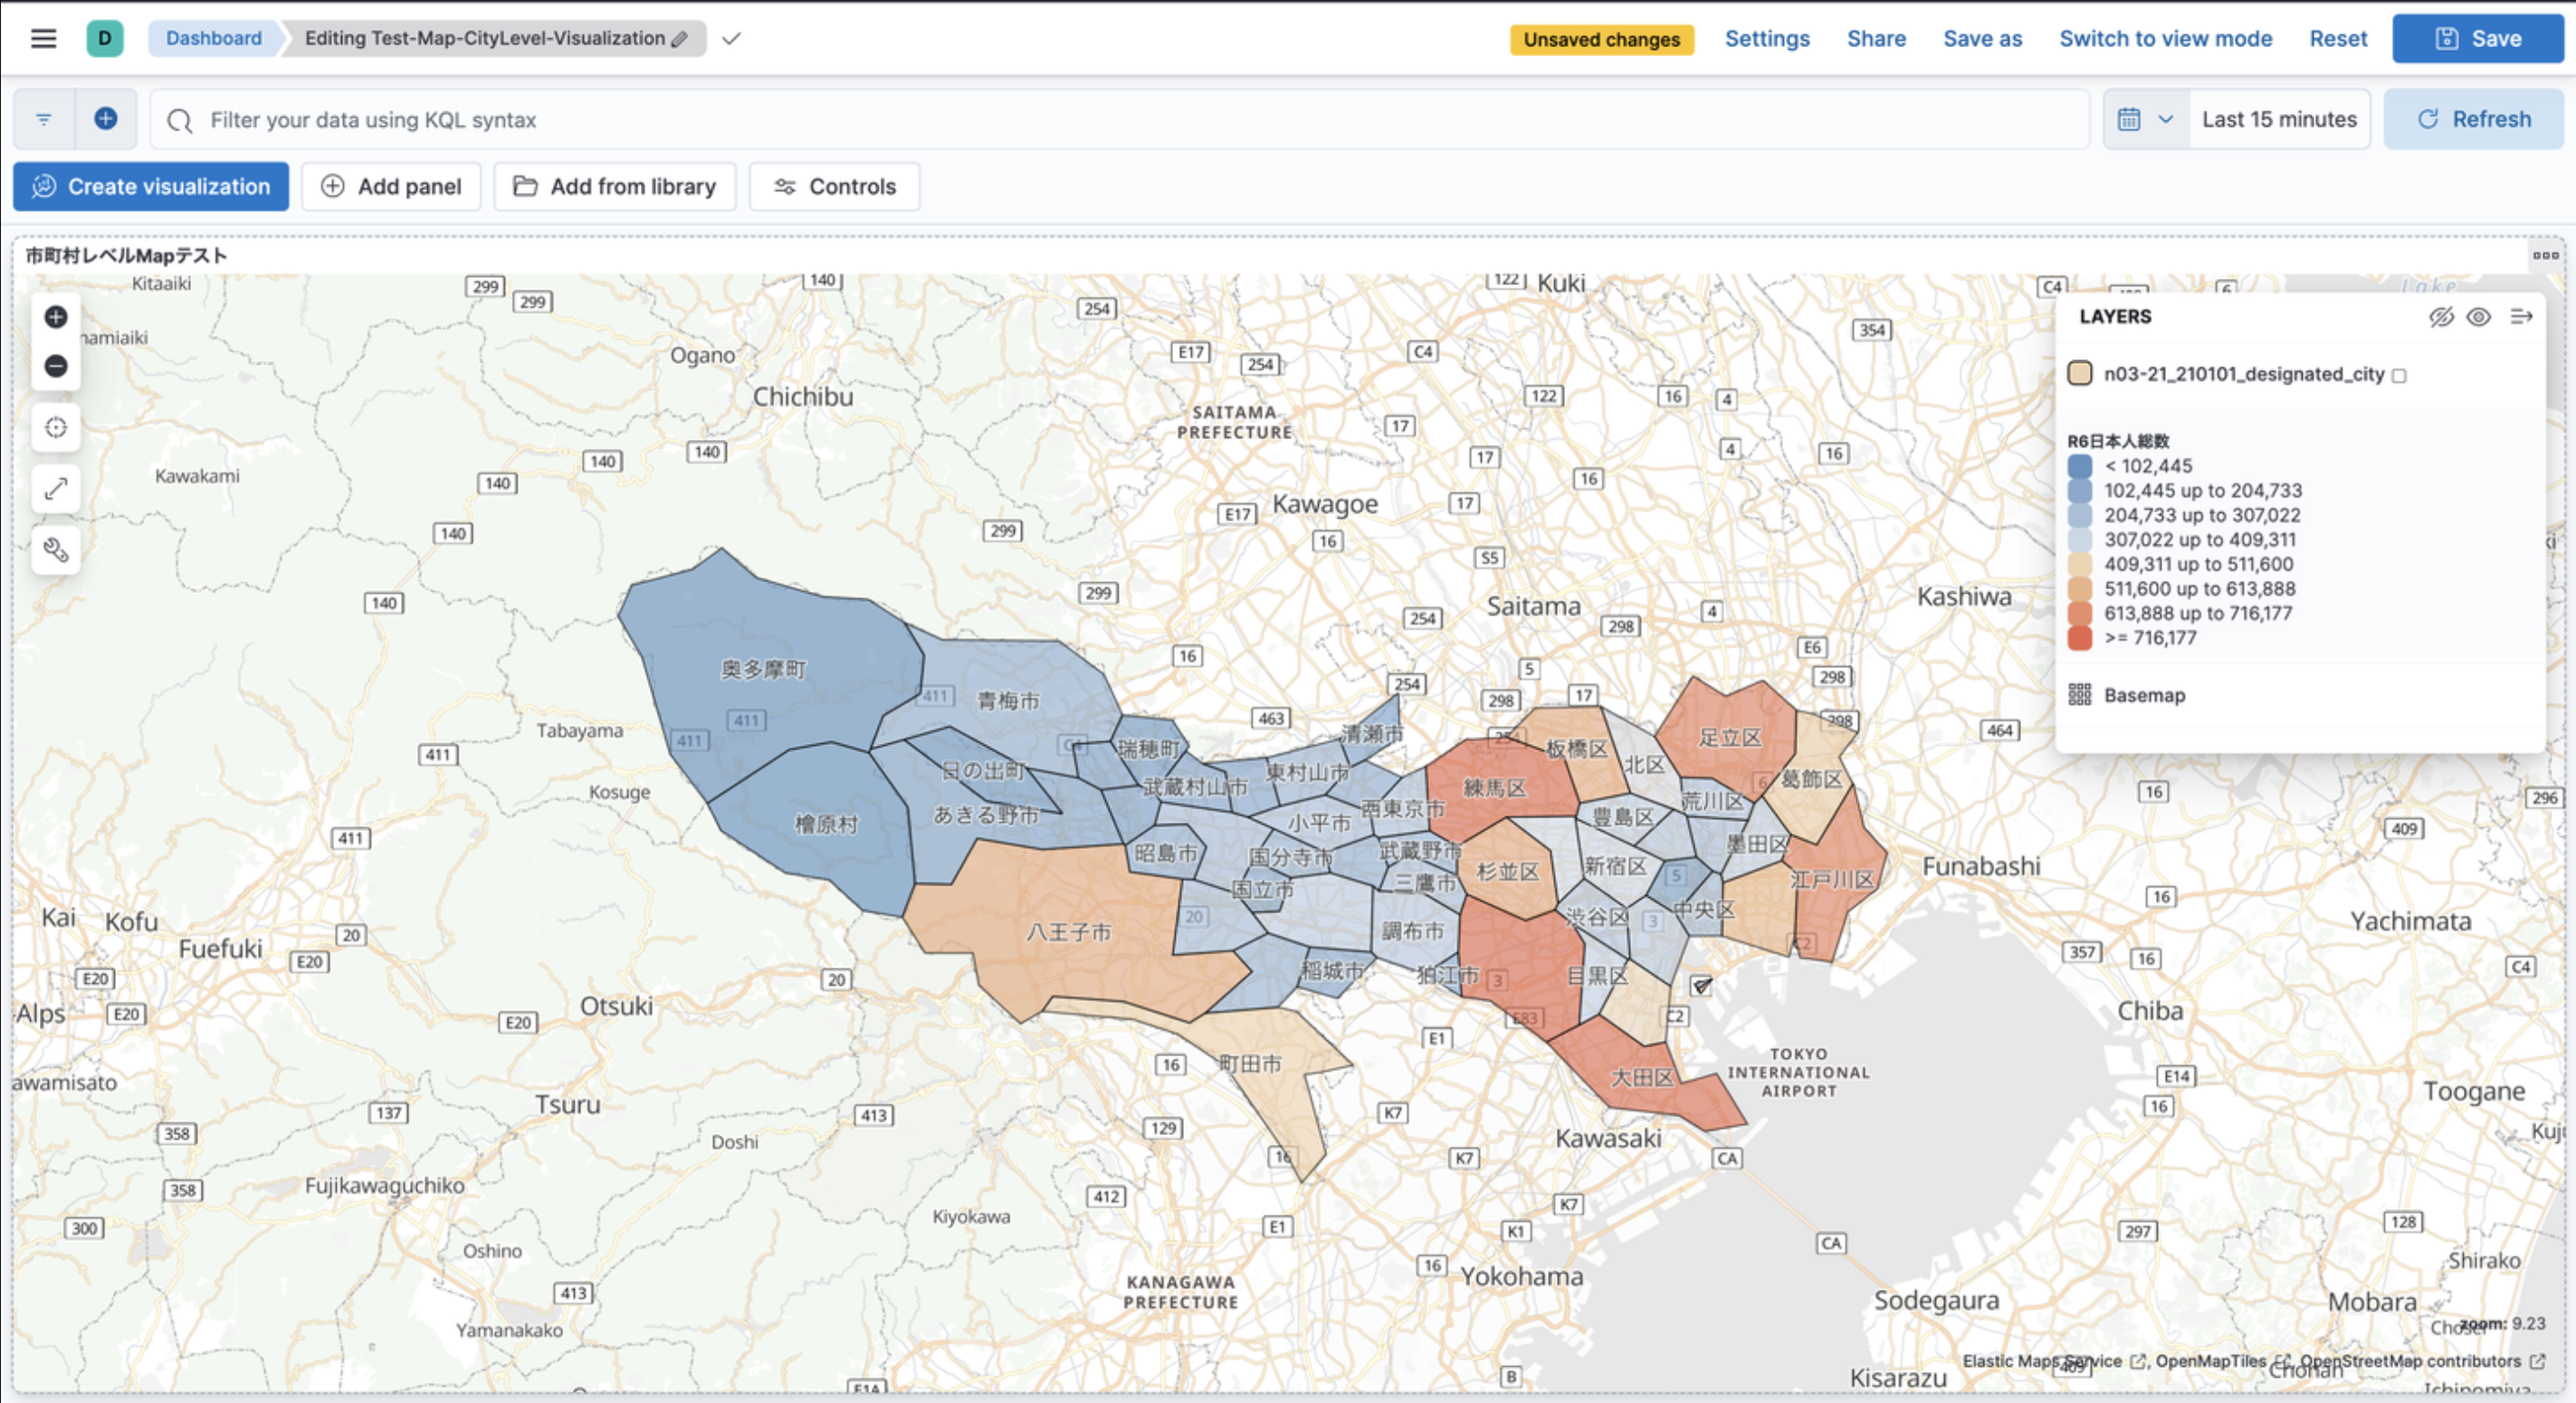The width and height of the screenshot is (2576, 1403).
Task: Add a filter with the plus icon
Action: [106, 119]
